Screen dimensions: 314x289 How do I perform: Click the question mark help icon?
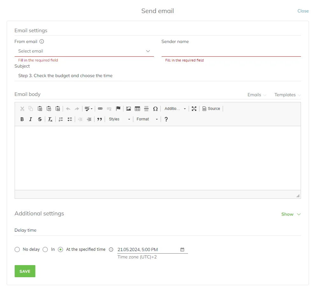[x=166, y=119]
